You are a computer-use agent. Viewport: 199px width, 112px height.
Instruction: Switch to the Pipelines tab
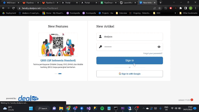31,3
